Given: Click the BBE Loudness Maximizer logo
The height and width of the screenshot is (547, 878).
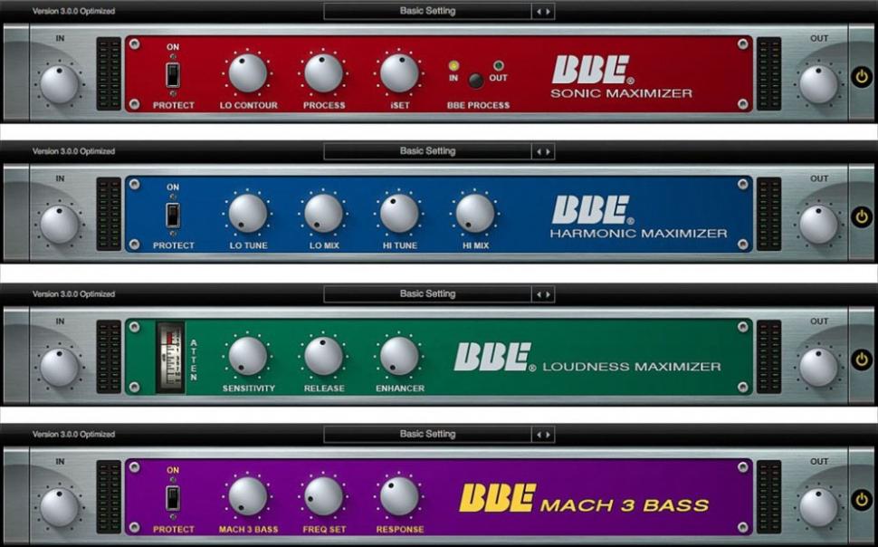Looking at the screenshot, I should [x=587, y=358].
